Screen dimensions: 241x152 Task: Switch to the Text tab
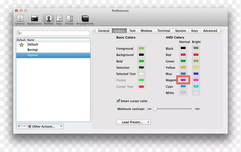pos(132,31)
